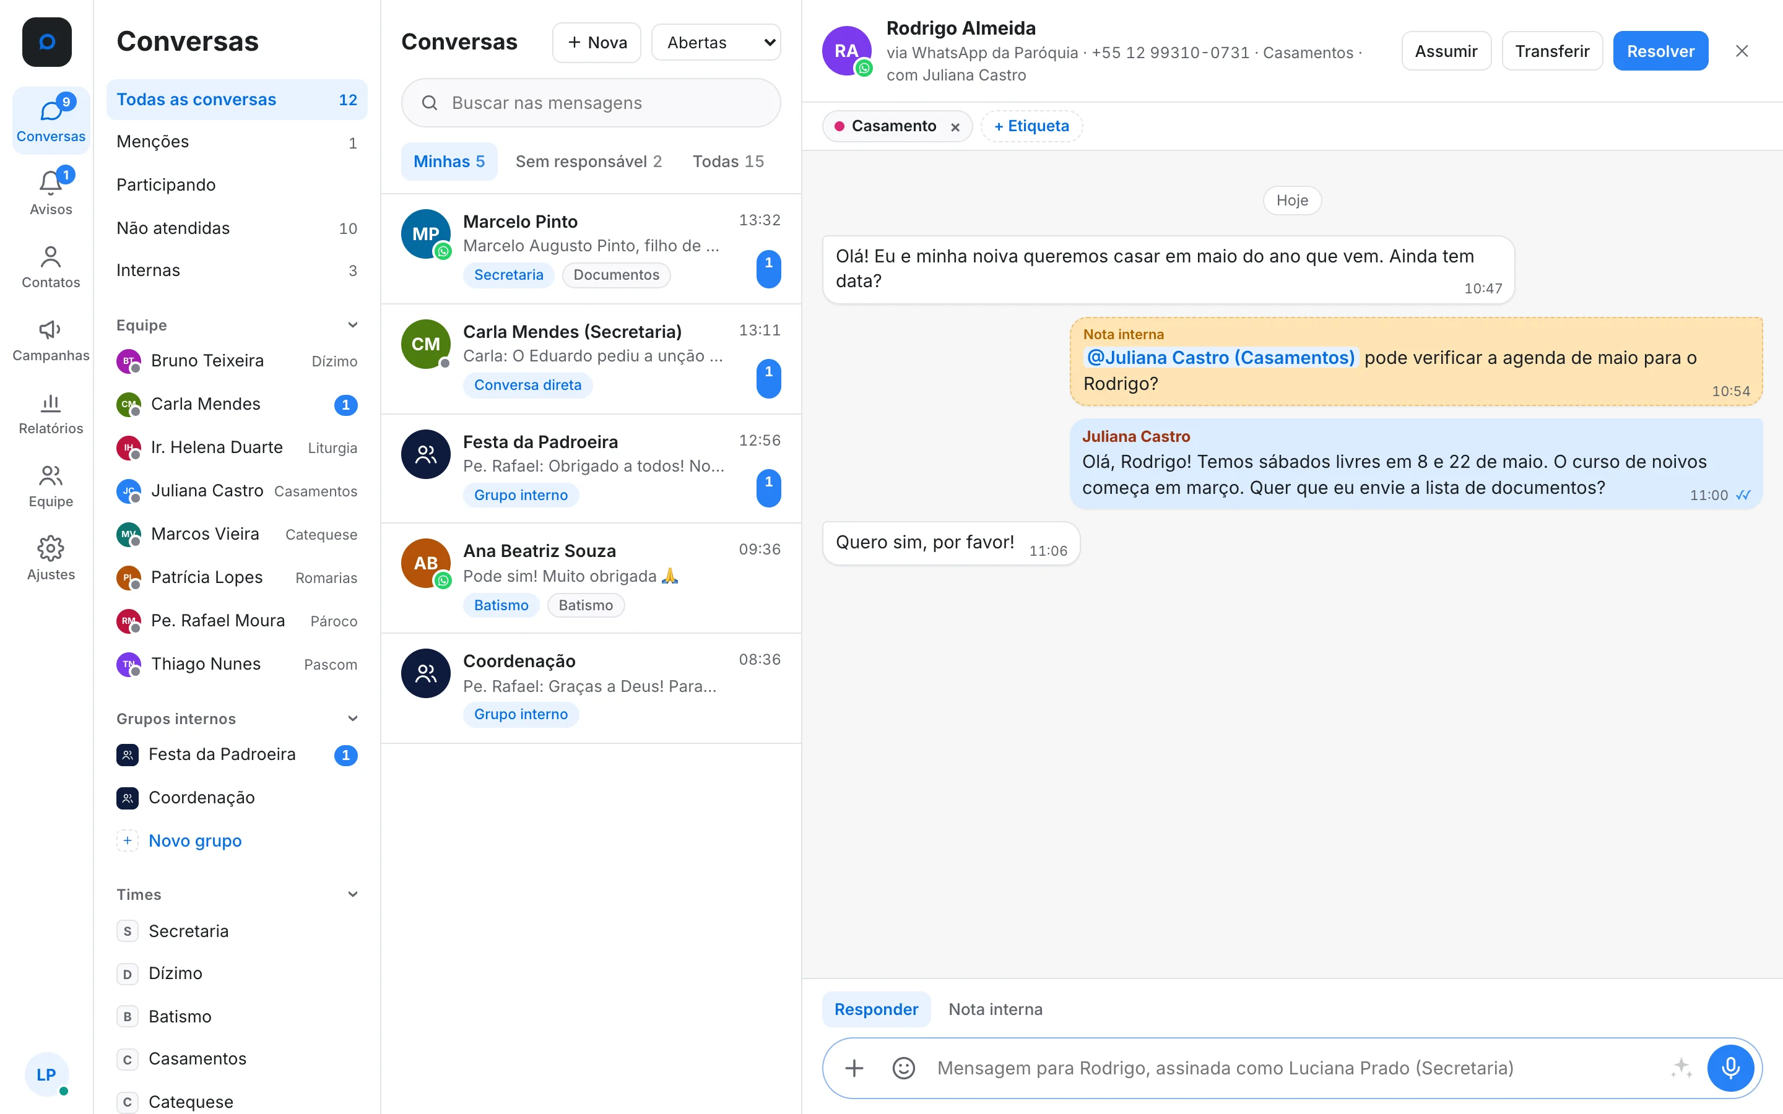This screenshot has height=1114, width=1783.
Task: Click Rodrigo Almeida's RA avatar
Action: coord(846,51)
